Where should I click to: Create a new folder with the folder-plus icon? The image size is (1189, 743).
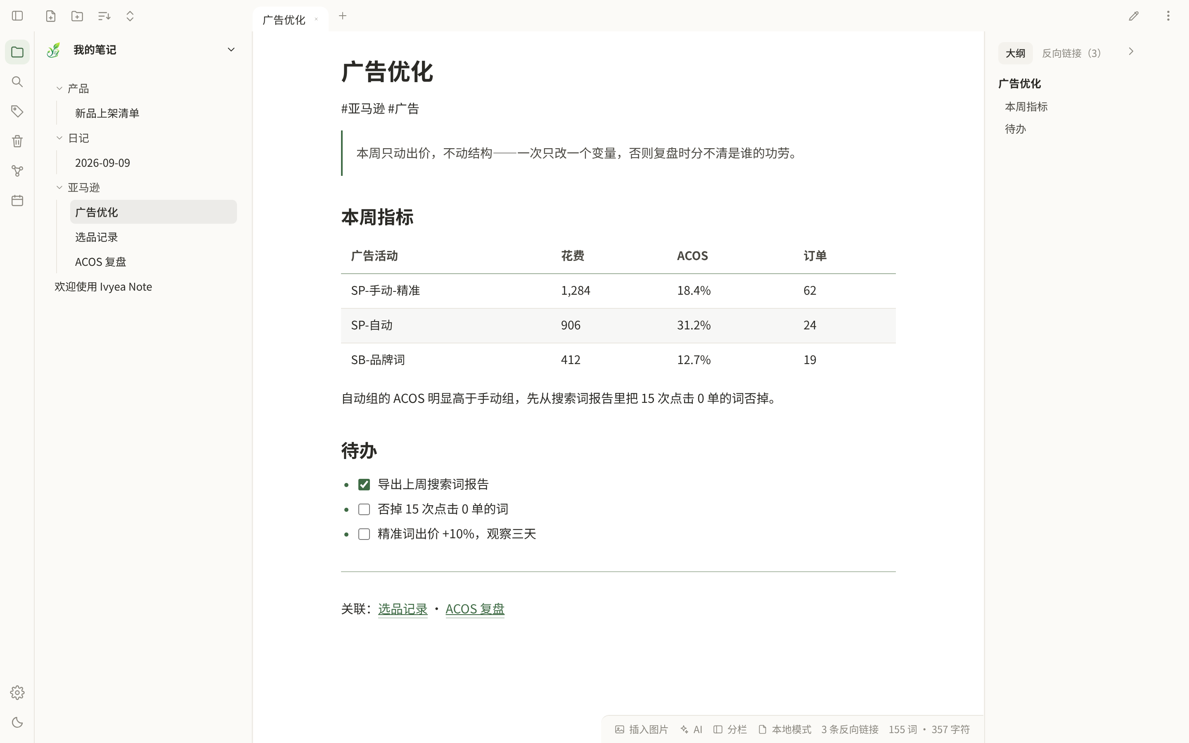click(77, 16)
